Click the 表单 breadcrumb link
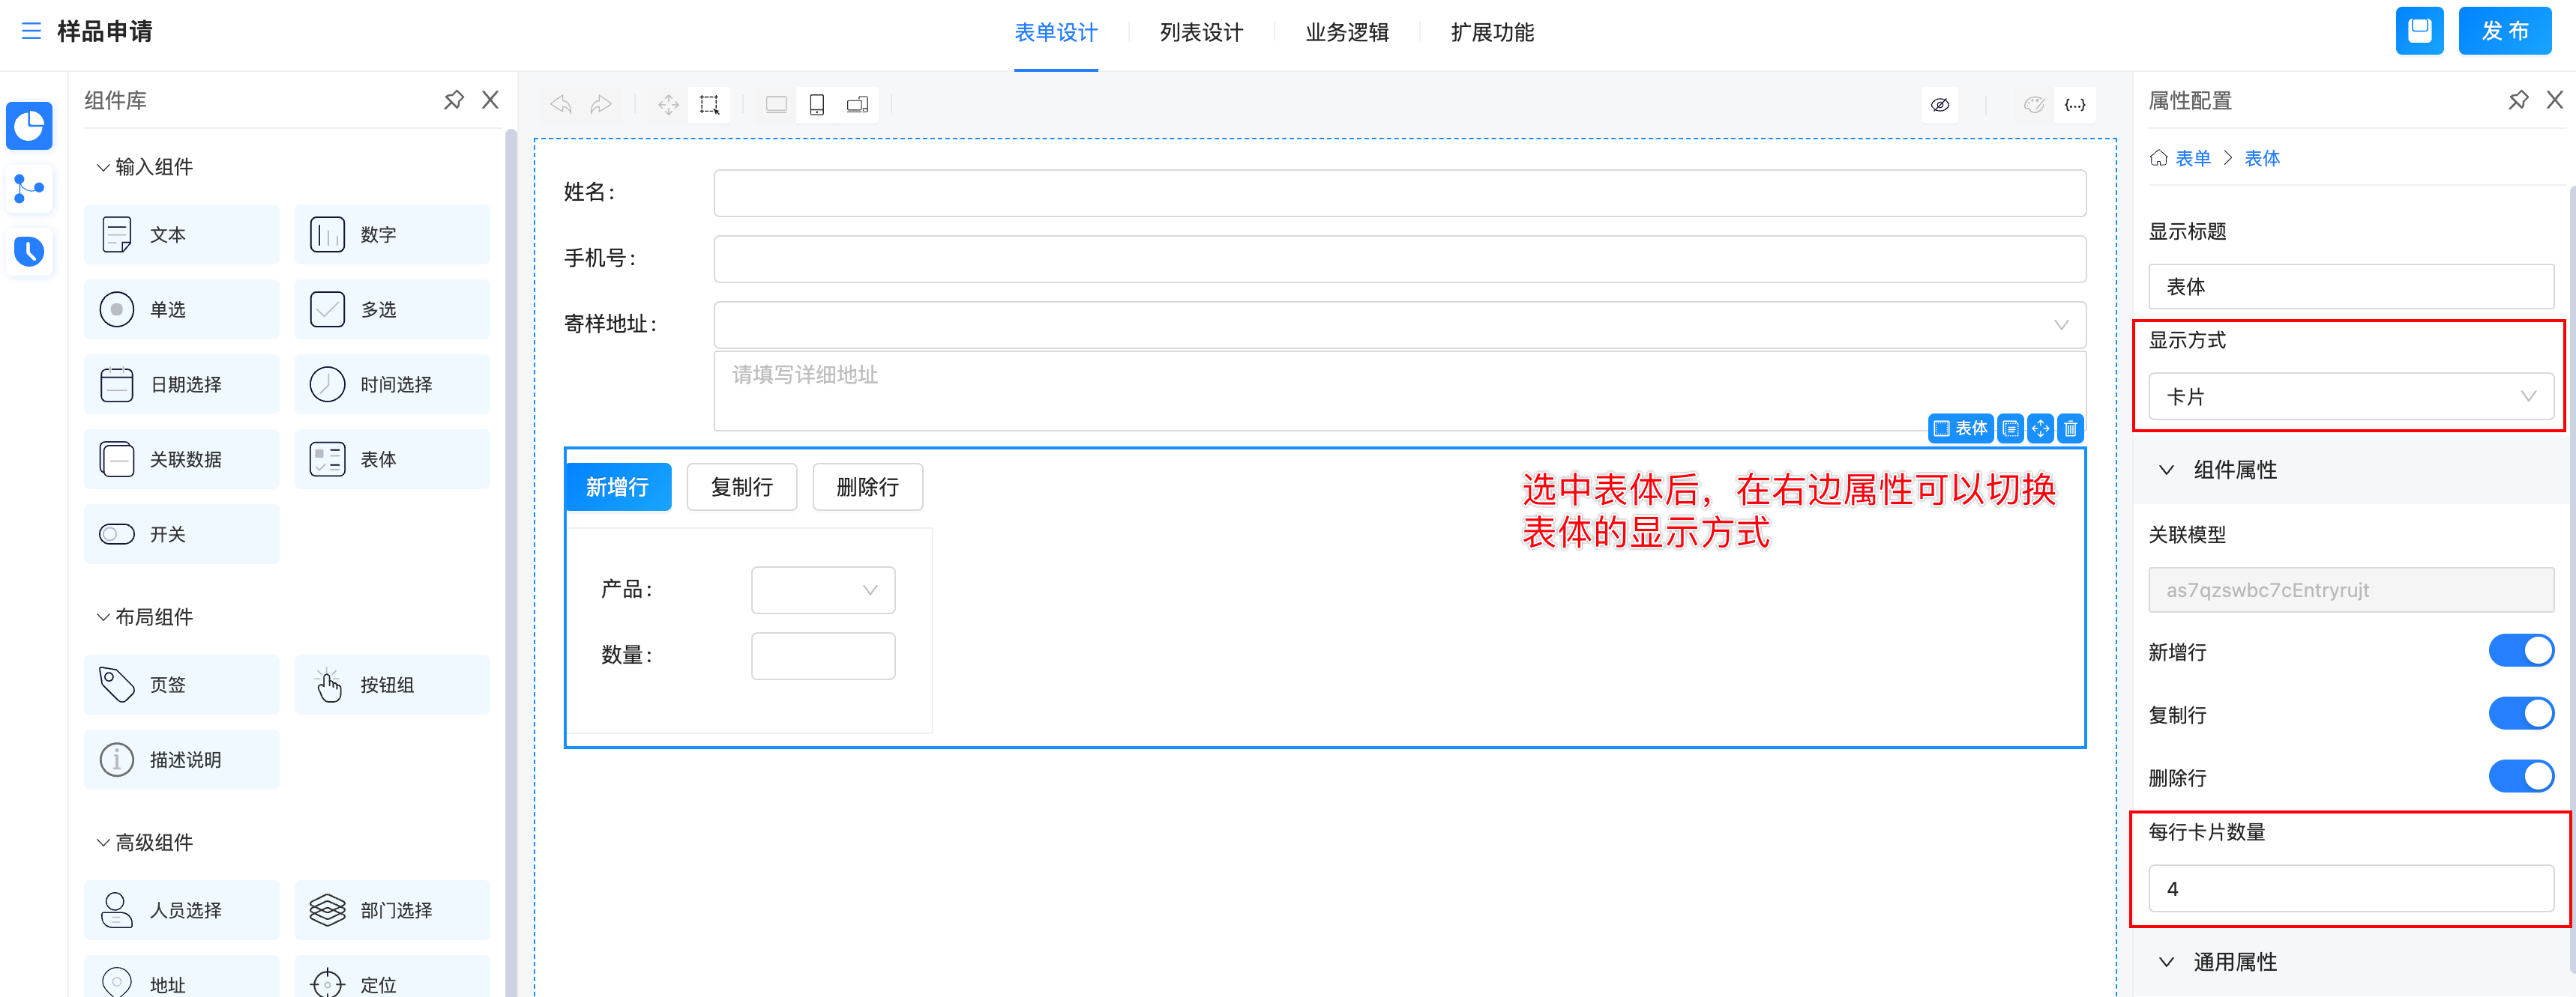The width and height of the screenshot is (2576, 997). pyautogui.click(x=2192, y=158)
